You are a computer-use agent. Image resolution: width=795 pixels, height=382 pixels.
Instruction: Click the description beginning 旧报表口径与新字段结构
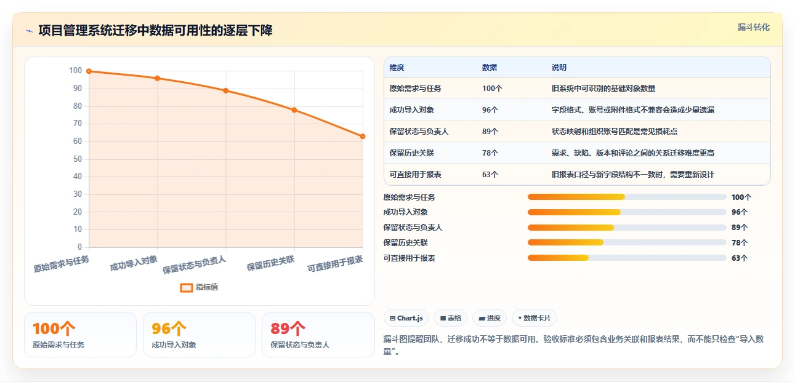coord(633,175)
